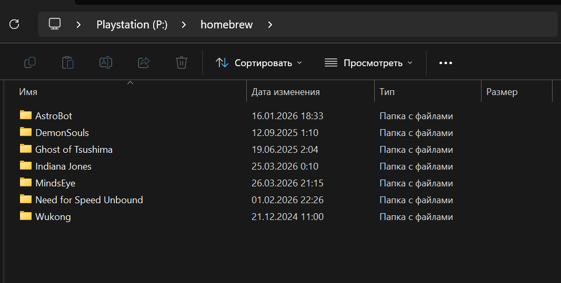Image resolution: width=561 pixels, height=283 pixels.
Task: Click the Share toolbar icon
Action: tap(144, 63)
